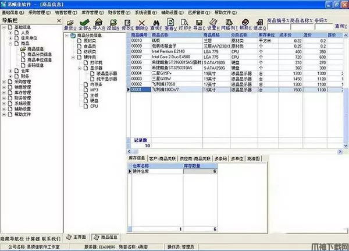Close the 导航栏 navigation panel
349x251 pixels.
tap(58, 21)
